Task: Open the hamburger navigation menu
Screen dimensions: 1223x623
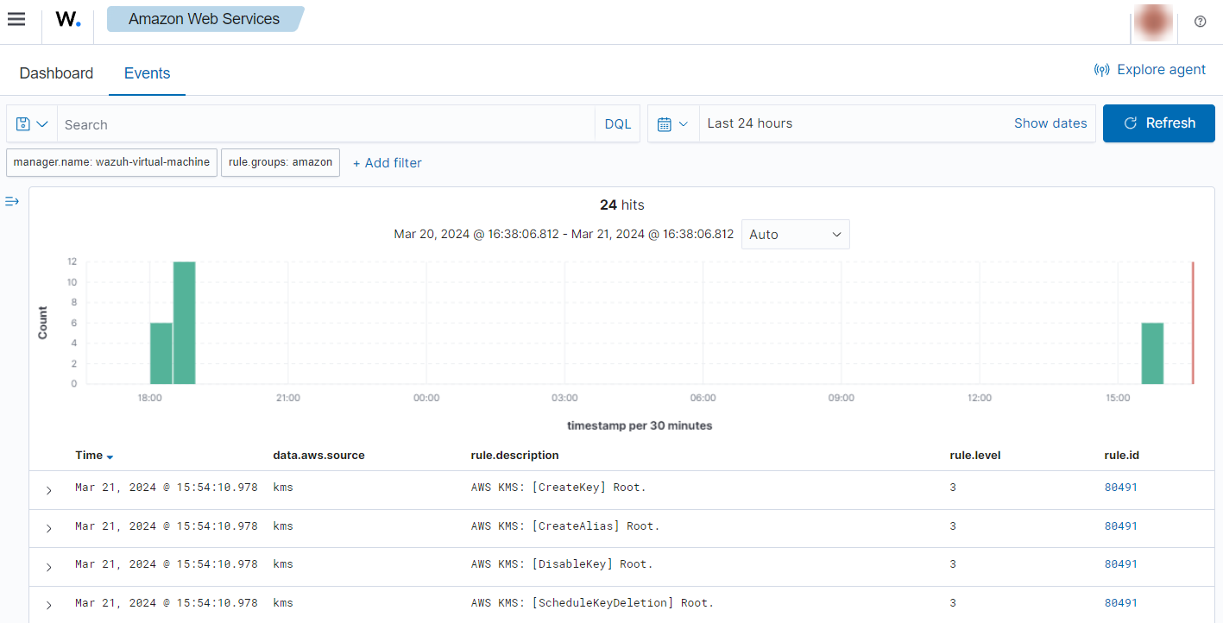Action: coord(16,20)
